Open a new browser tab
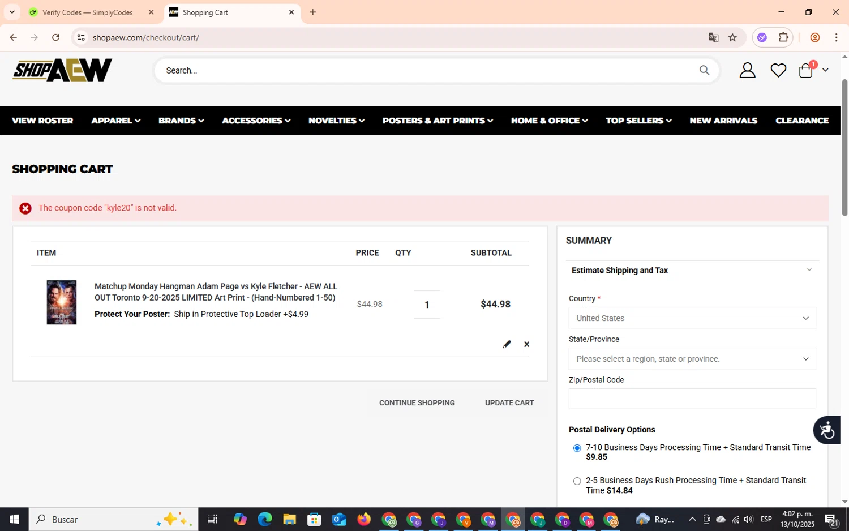849x531 pixels. tap(312, 12)
